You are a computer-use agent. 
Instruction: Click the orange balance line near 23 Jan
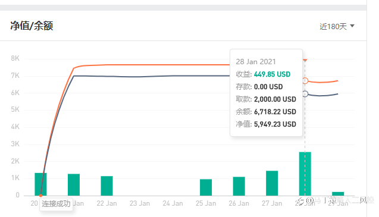point(140,65)
